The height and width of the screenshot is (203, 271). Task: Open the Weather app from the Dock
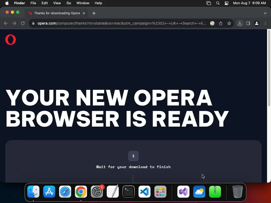pos(199,192)
